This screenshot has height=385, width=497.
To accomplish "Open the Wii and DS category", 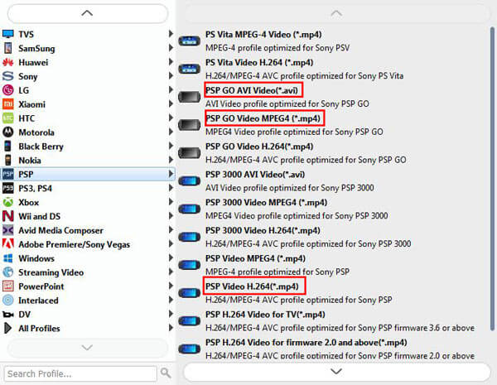I will (88, 216).
